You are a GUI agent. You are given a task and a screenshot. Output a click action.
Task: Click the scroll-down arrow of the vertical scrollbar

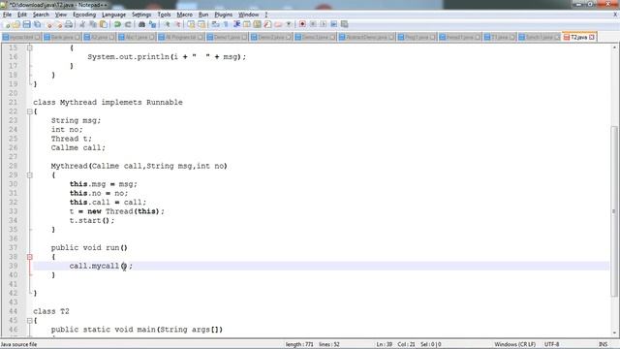[x=614, y=333]
